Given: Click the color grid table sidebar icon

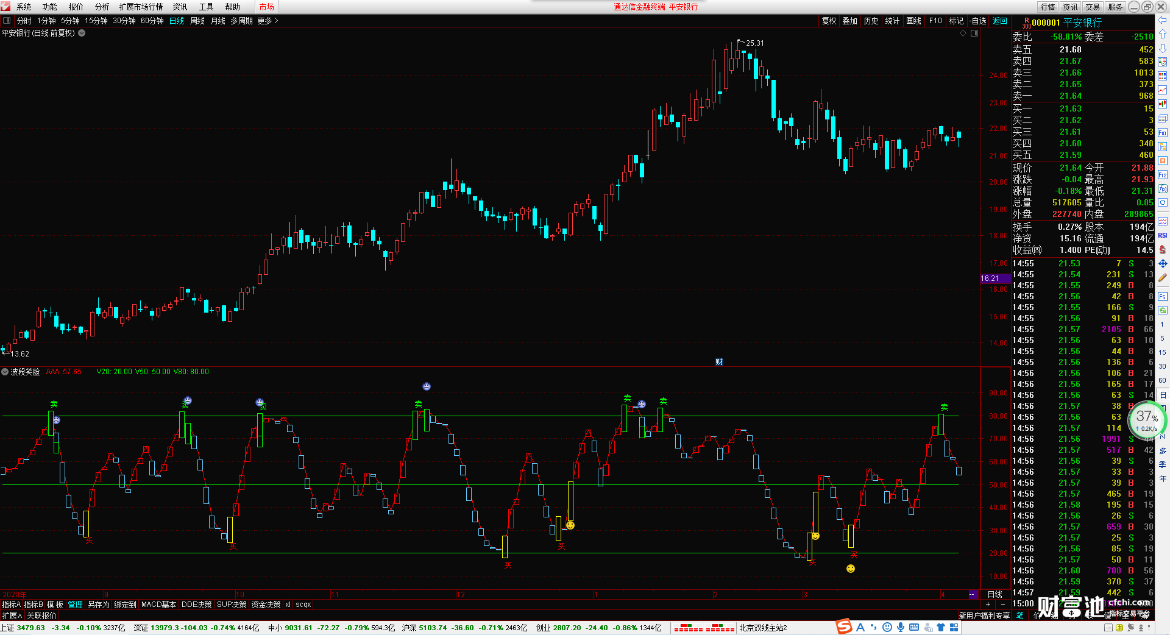Looking at the screenshot, I should point(1162,76).
